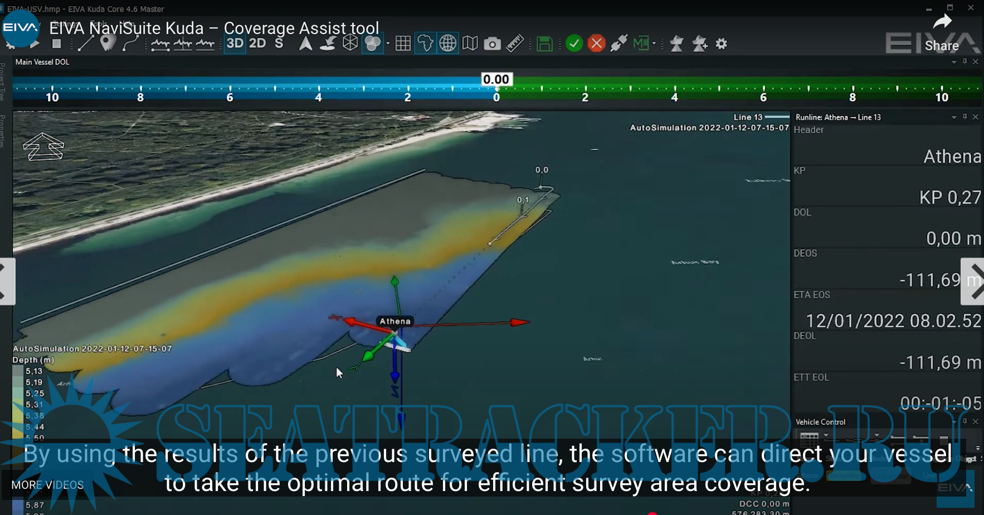The height and width of the screenshot is (515, 984).
Task: Toggle the globe map display
Action: point(447,43)
